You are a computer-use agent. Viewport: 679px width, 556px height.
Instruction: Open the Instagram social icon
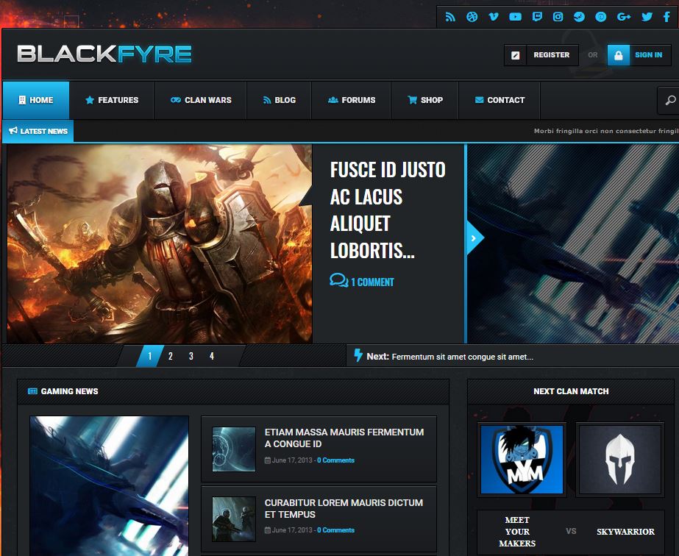point(558,17)
